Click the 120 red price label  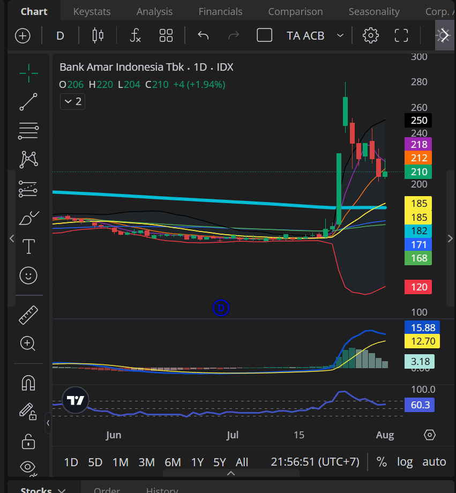pyautogui.click(x=418, y=287)
